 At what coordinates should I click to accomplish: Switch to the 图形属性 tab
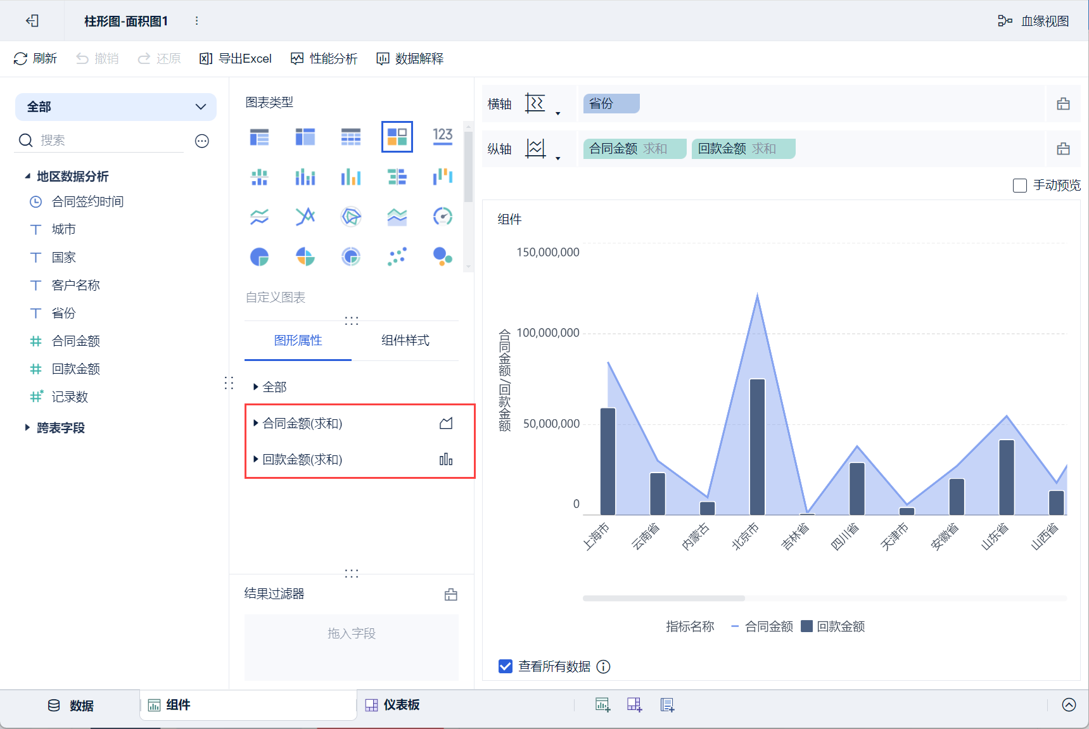pos(298,341)
